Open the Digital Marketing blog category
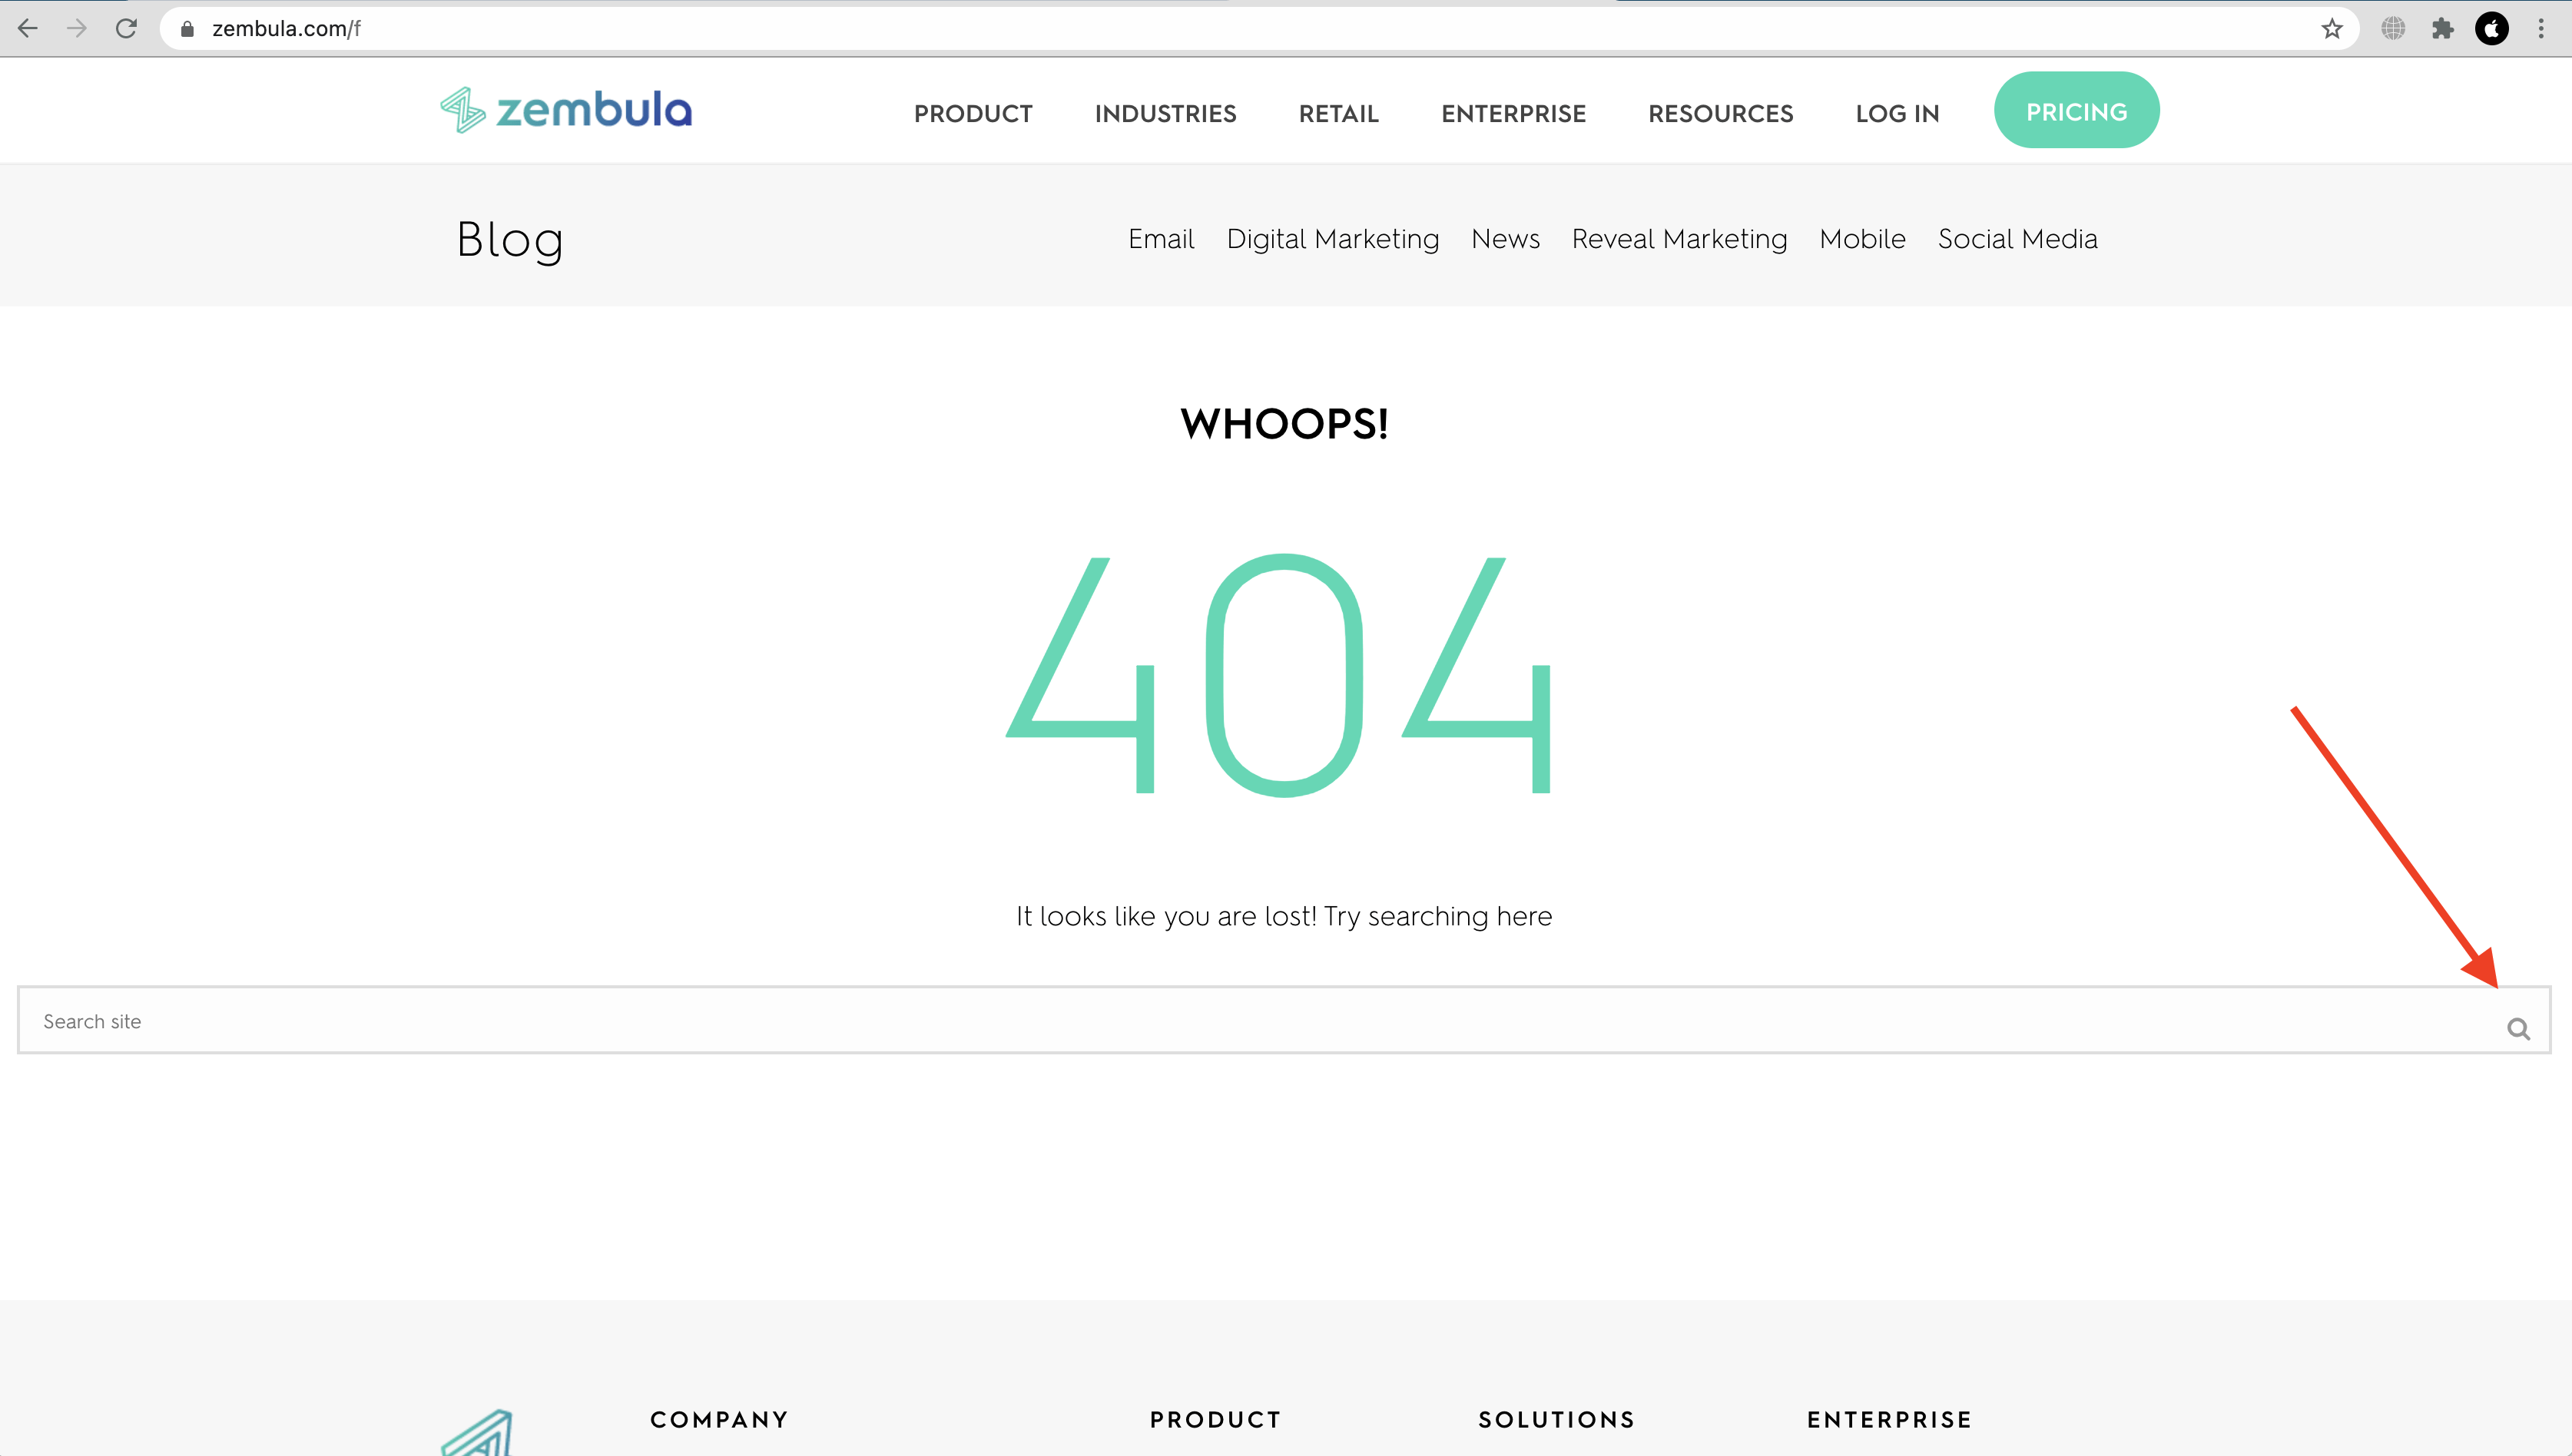The image size is (2572, 1456). point(1333,240)
